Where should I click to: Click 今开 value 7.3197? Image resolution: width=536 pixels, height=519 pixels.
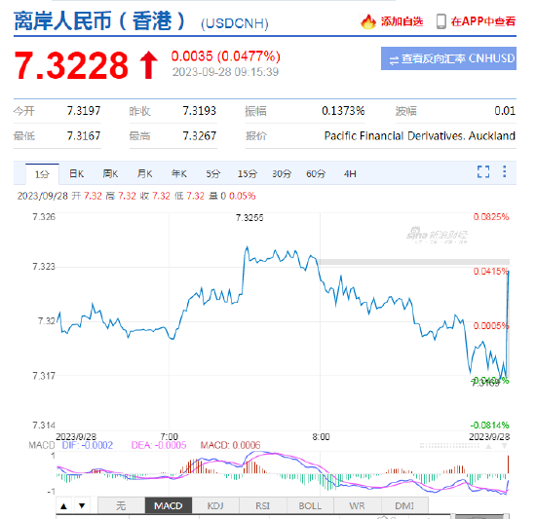coord(84,111)
